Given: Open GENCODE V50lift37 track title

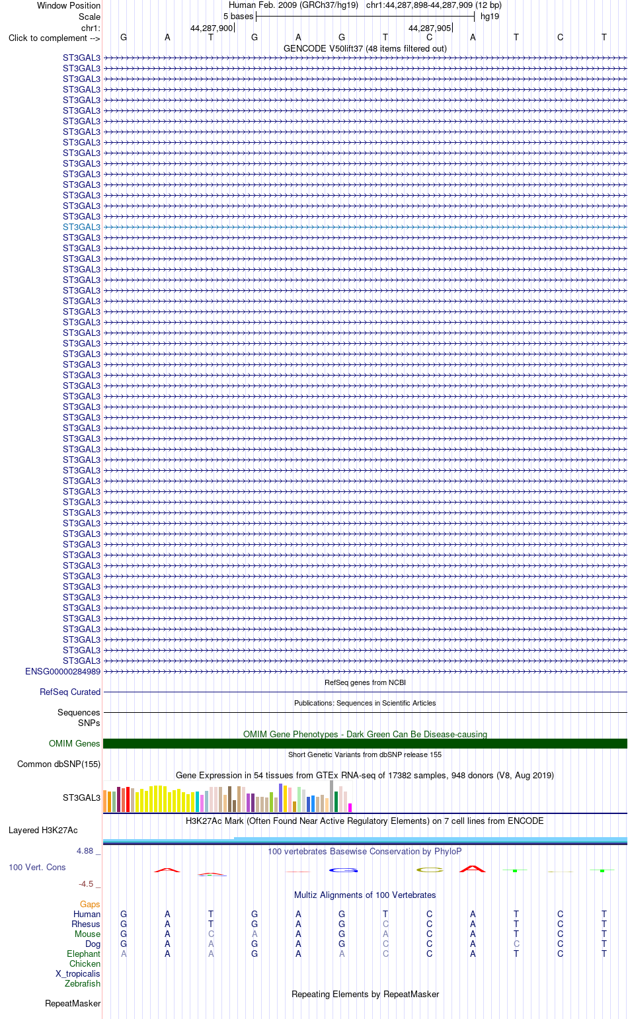Looking at the screenshot, I should pos(365,48).
